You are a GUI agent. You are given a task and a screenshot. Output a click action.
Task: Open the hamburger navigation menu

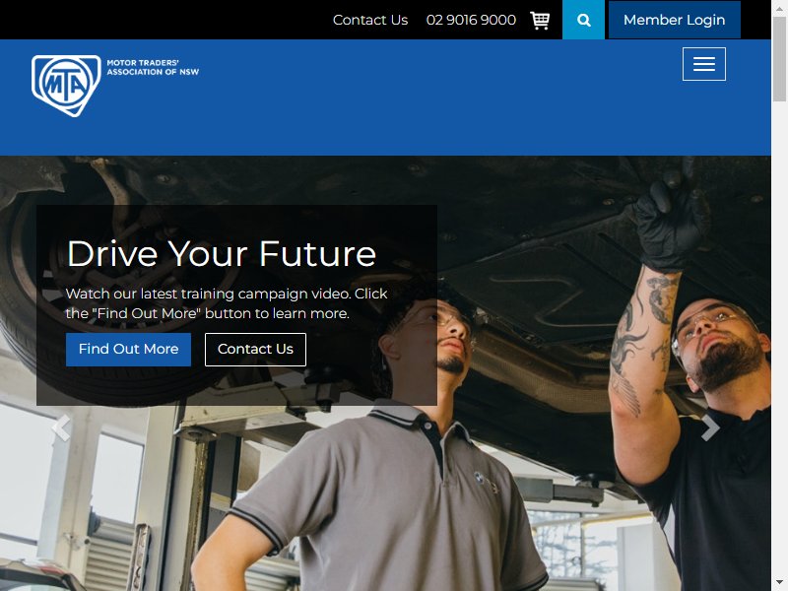pos(703,64)
